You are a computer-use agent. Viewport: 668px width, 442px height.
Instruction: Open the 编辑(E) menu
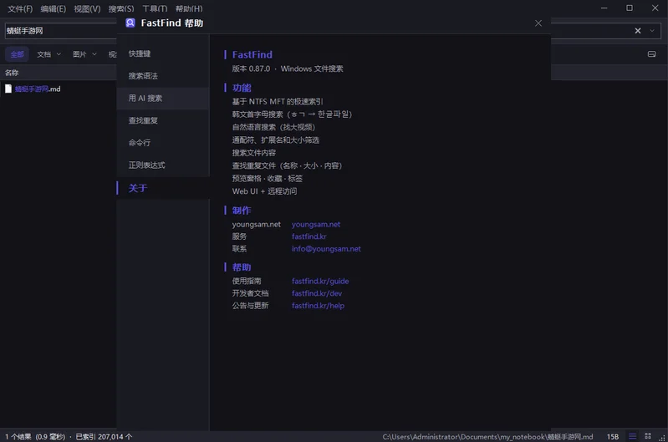coord(54,8)
